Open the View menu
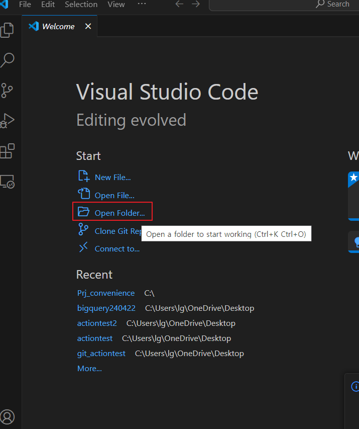Screen dimensions: 359x429 tap(116, 5)
